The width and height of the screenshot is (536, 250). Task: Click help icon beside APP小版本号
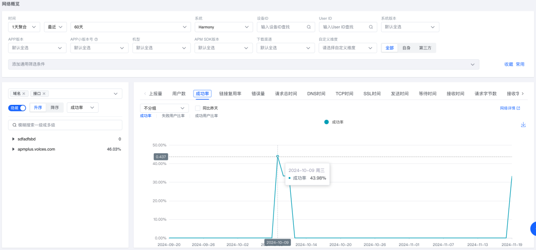coord(96,39)
